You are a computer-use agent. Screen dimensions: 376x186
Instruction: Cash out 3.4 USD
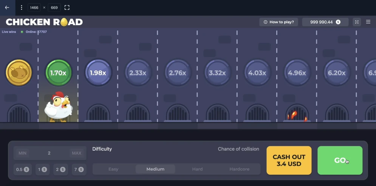[289, 160]
